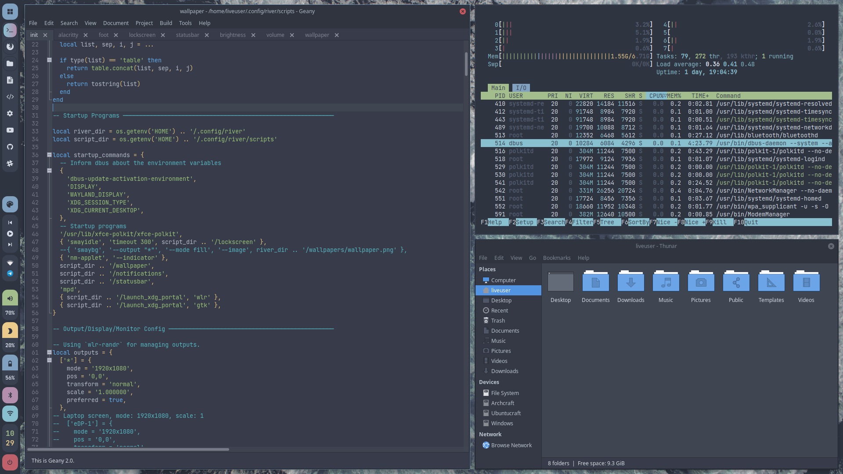Toggle Bluetooth from the sidebar
This screenshot has width=843, height=474.
10,395
